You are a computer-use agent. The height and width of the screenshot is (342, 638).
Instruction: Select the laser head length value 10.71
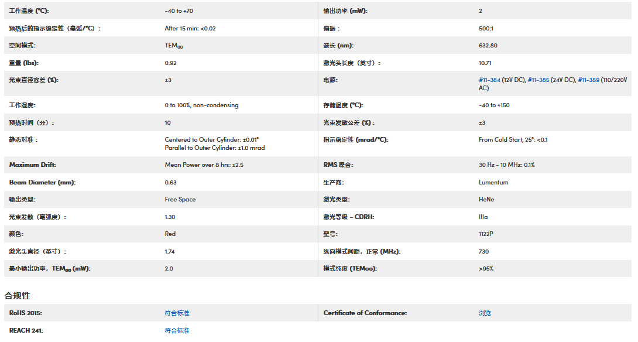point(485,63)
